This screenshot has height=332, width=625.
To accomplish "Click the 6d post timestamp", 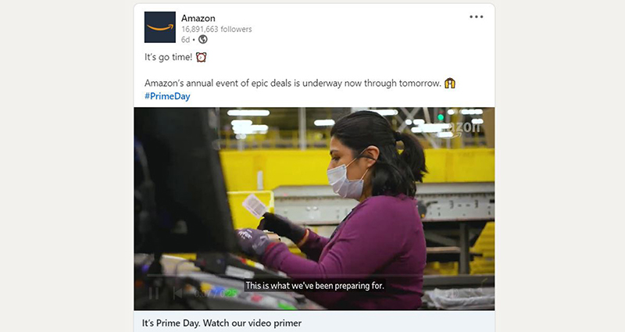I will 185,40.
